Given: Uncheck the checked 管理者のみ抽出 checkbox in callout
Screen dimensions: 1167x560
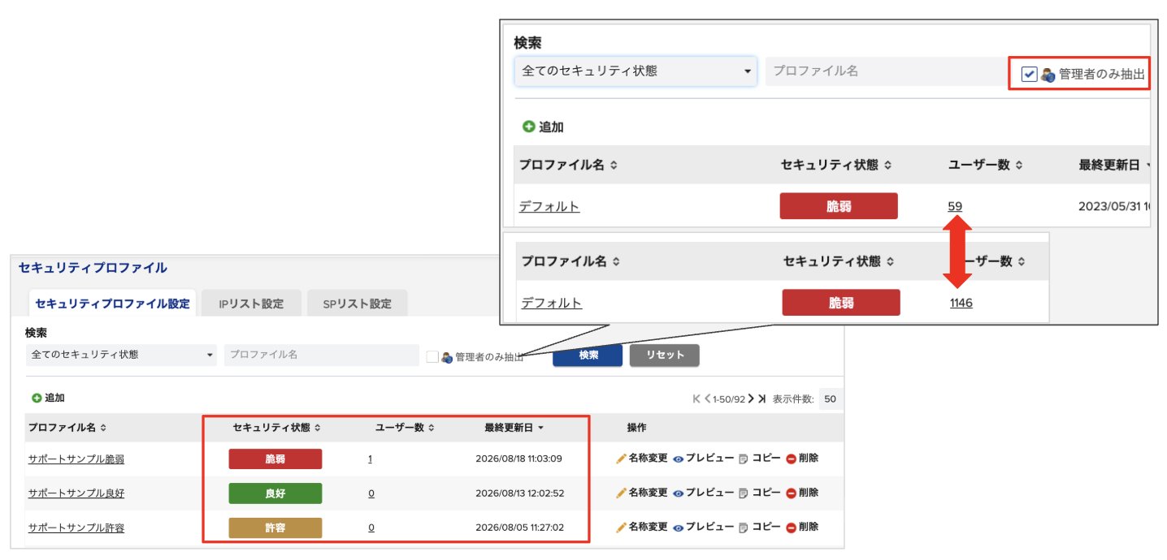Looking at the screenshot, I should tap(1029, 74).
